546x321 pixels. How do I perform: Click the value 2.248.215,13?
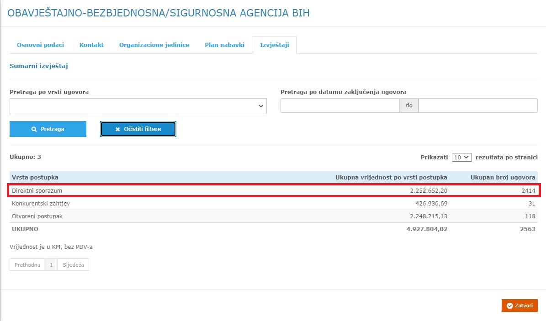tap(429, 216)
